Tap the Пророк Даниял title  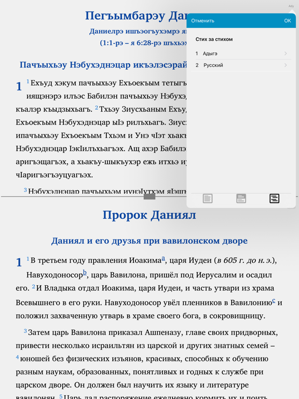pyautogui.click(x=149, y=215)
